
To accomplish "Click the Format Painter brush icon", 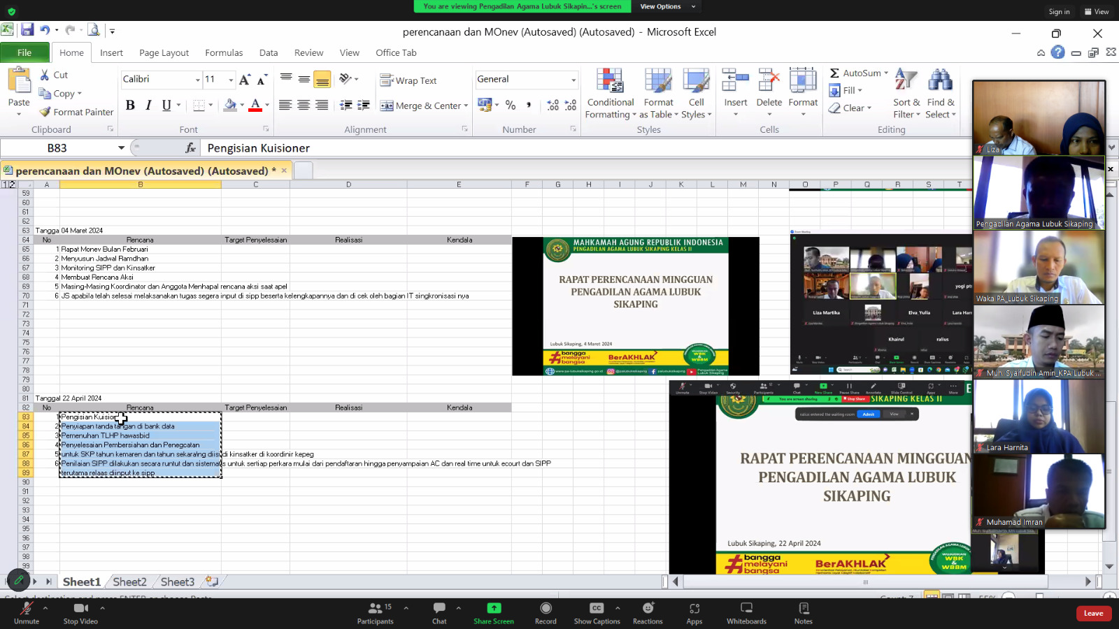I will click(x=45, y=112).
